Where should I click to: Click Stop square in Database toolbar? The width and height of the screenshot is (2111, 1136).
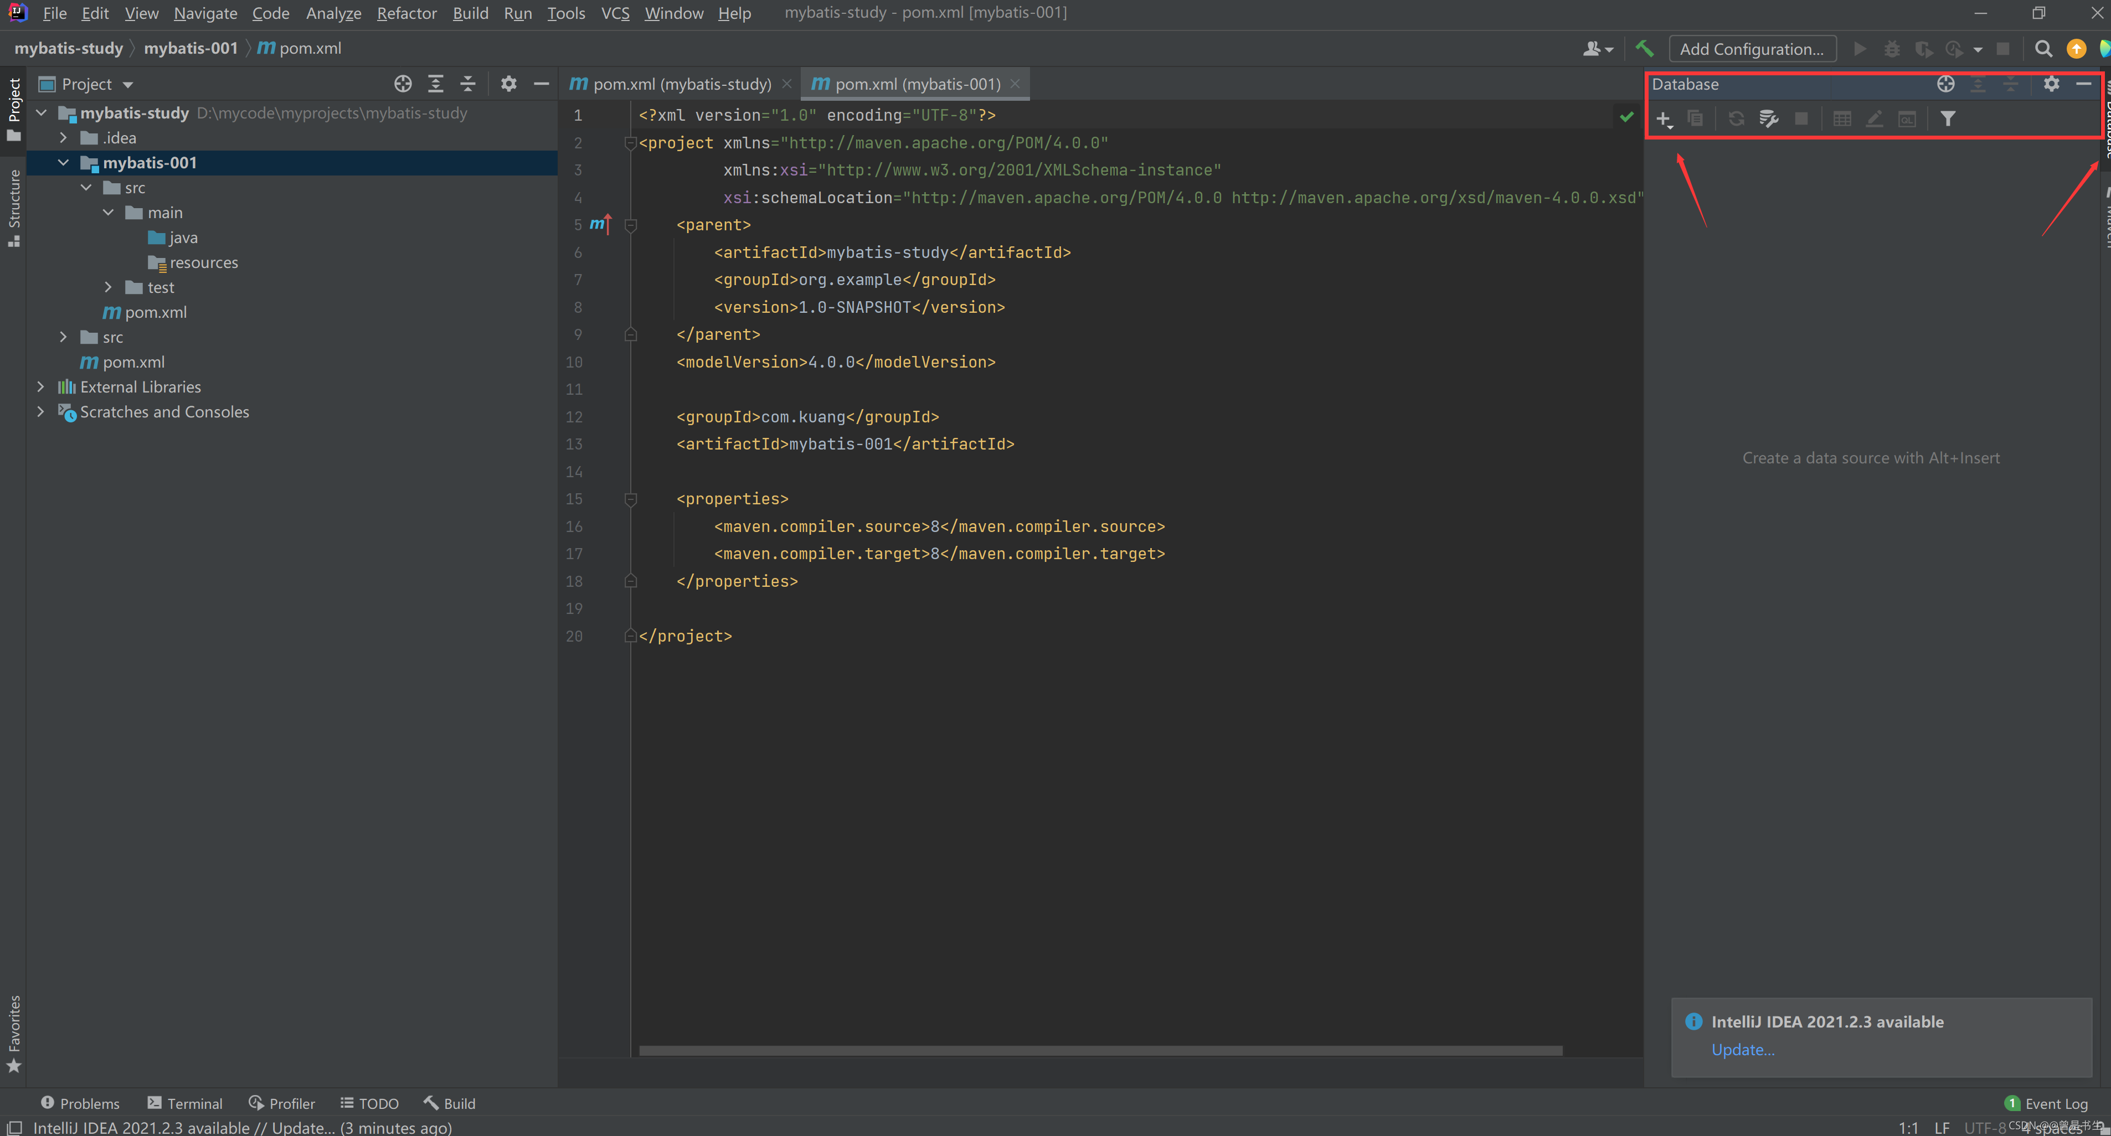pos(1801,119)
